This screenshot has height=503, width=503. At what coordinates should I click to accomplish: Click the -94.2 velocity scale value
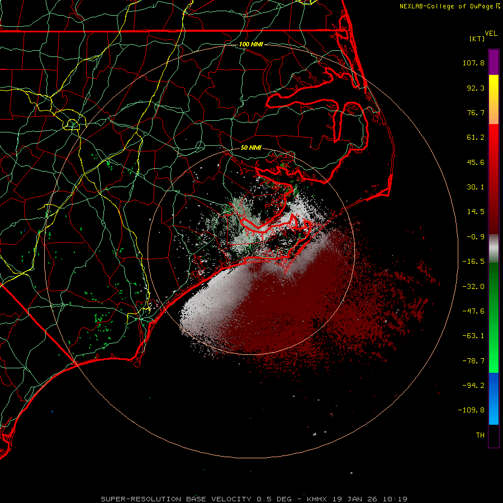473,386
